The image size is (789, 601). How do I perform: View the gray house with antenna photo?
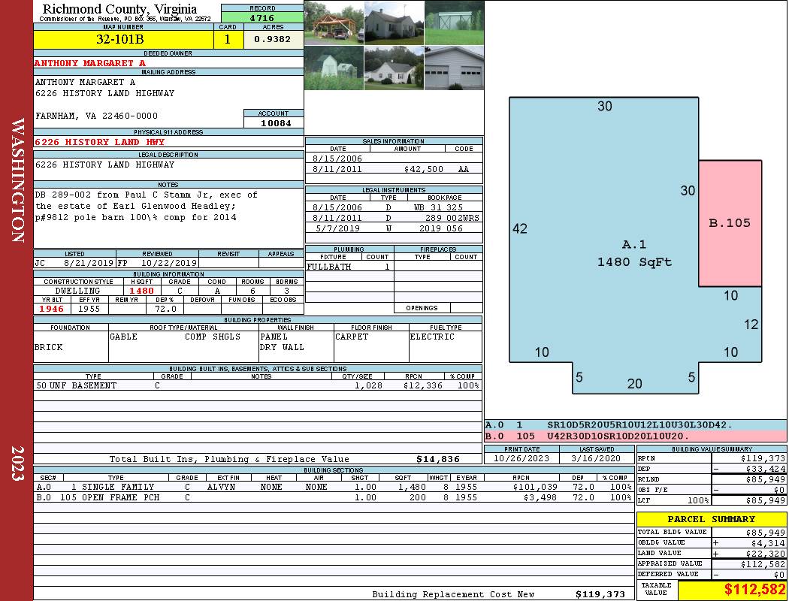point(394,22)
